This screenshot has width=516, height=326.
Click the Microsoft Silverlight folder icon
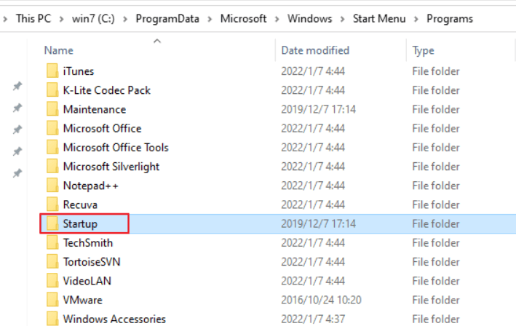coord(52,167)
